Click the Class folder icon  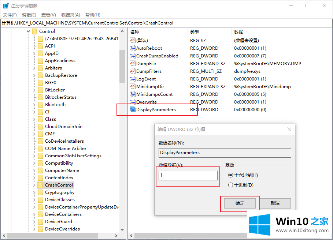pyautogui.click(x=40, y=119)
